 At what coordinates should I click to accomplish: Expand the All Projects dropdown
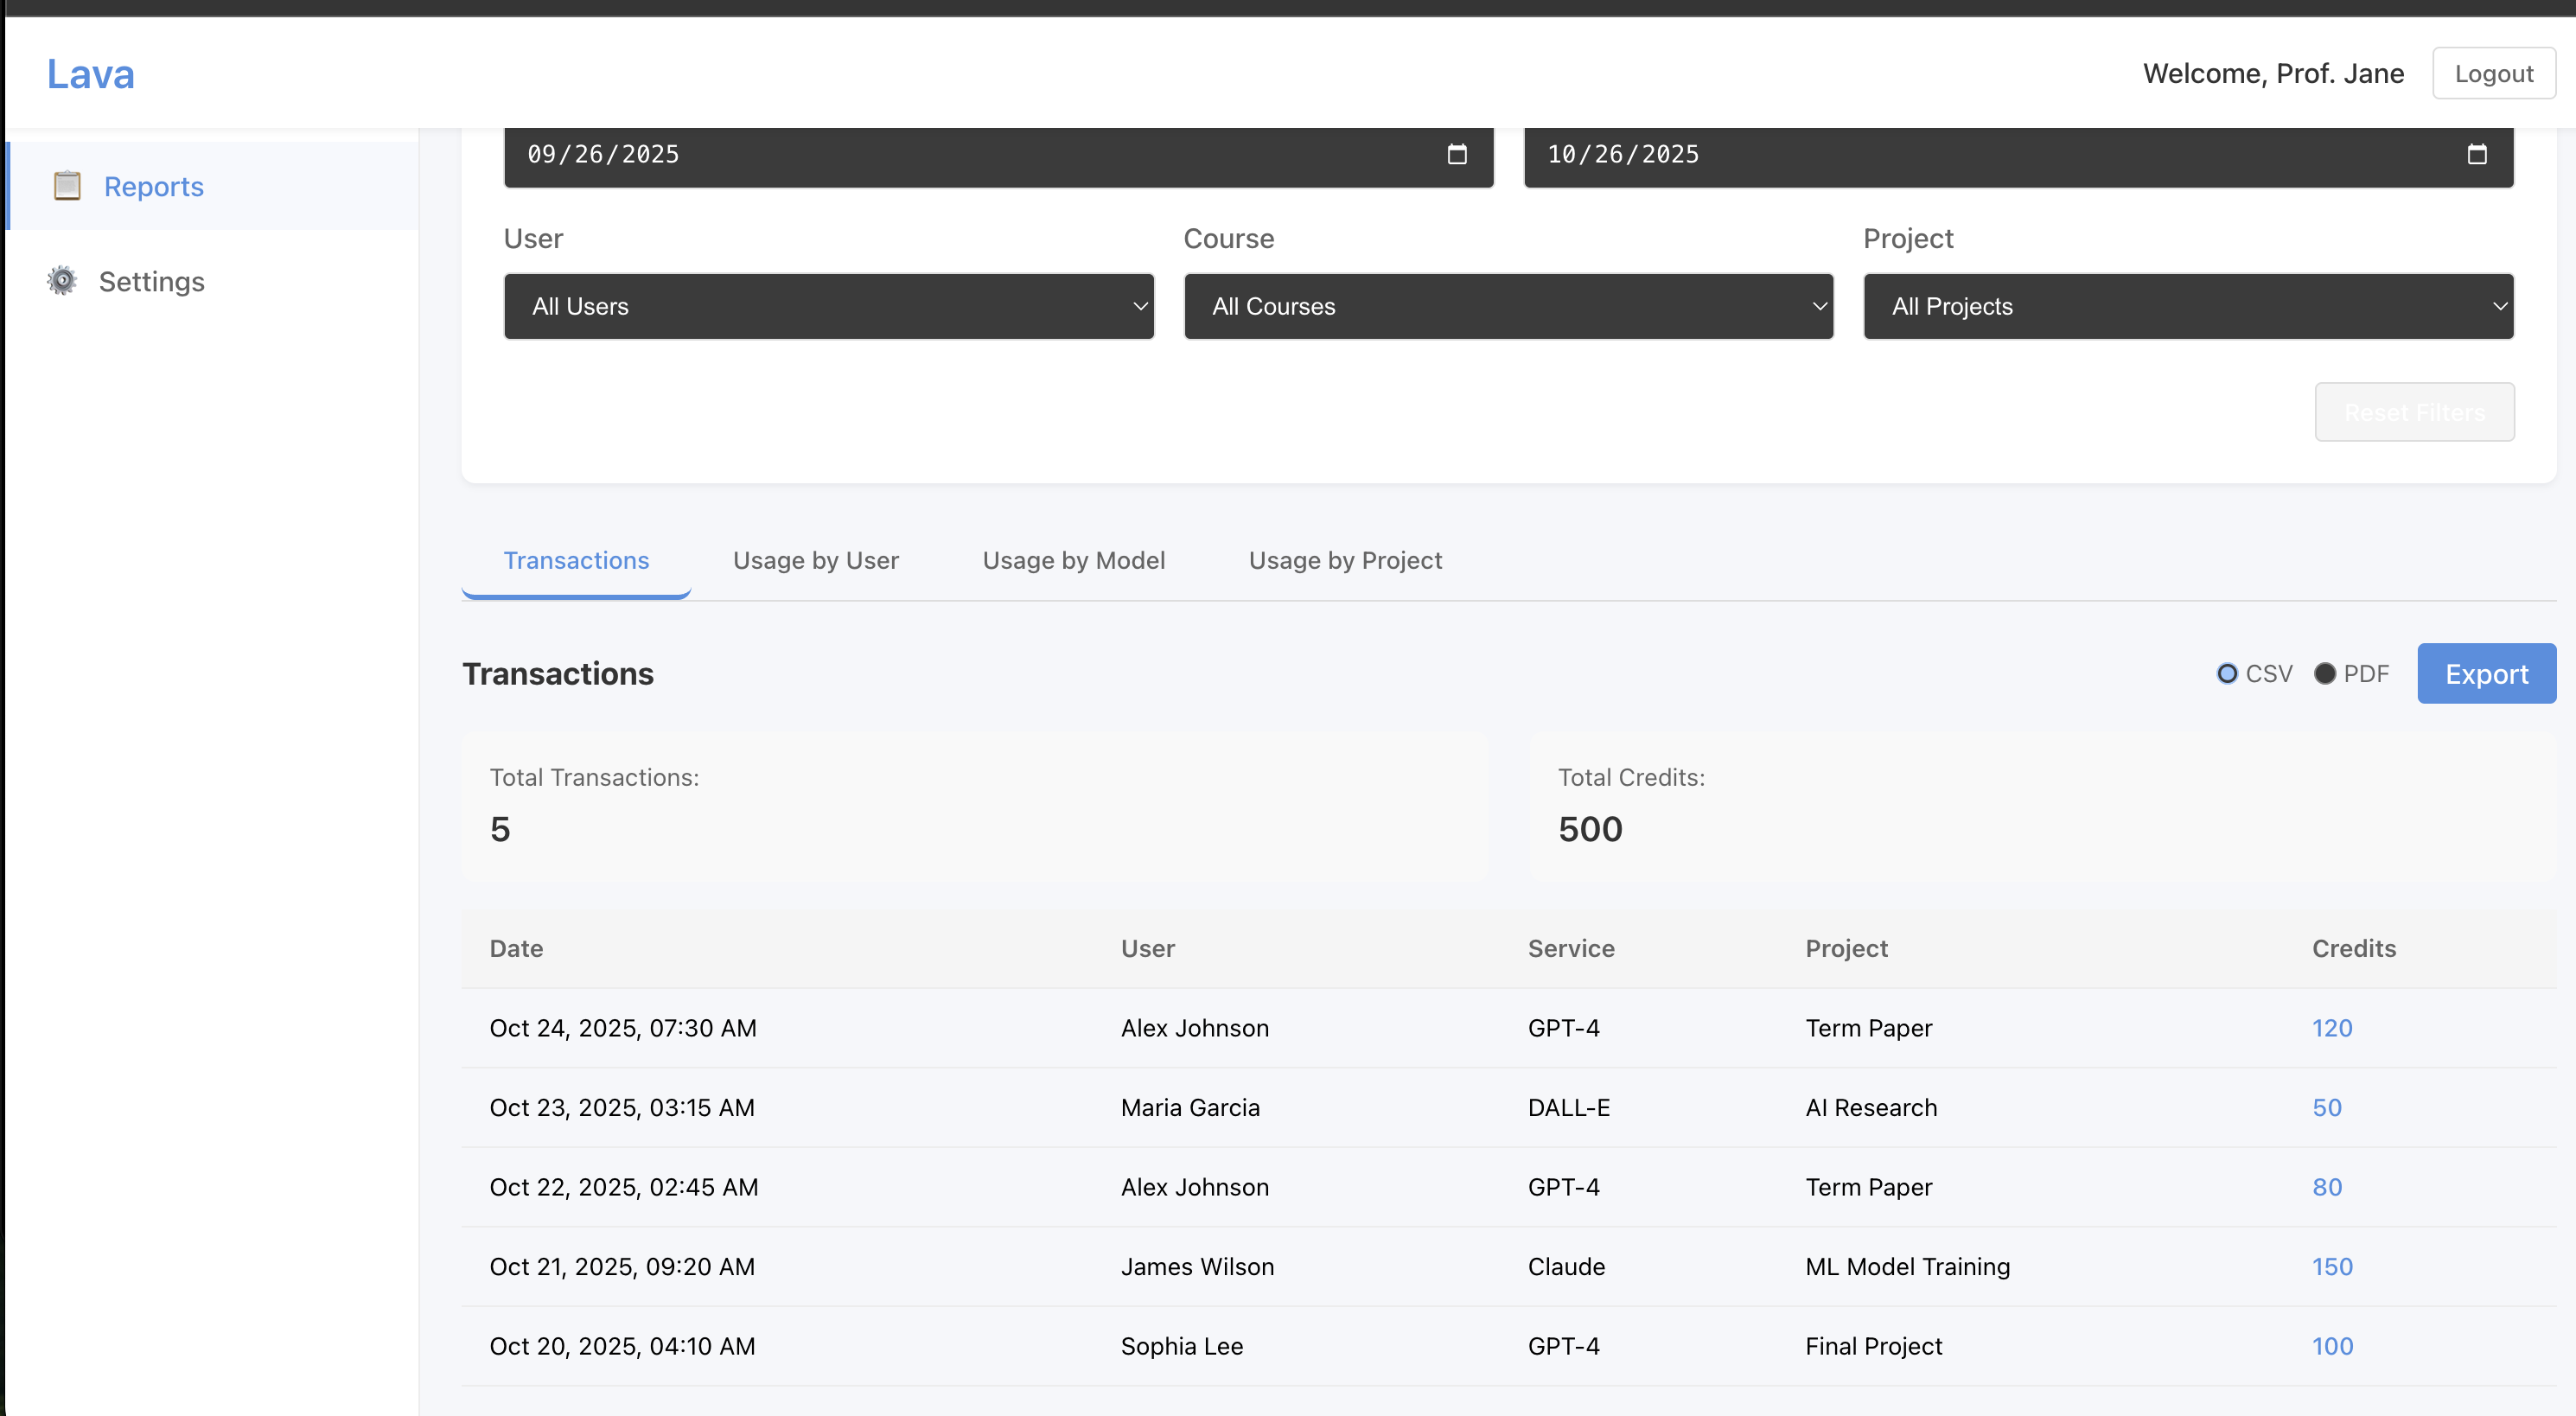pyautogui.click(x=2187, y=306)
